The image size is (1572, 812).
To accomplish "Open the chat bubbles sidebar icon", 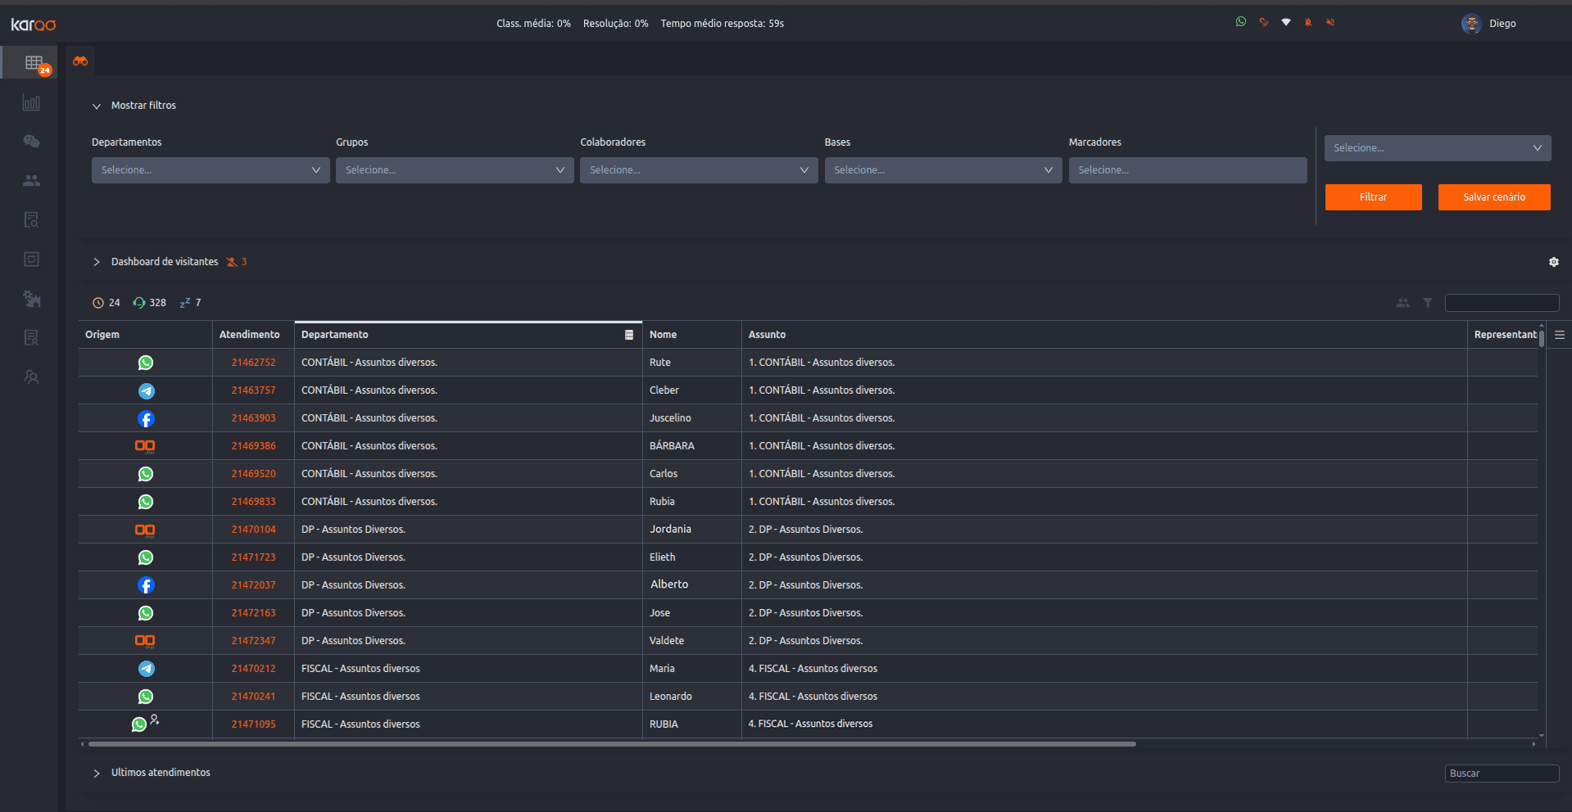I will [31, 142].
